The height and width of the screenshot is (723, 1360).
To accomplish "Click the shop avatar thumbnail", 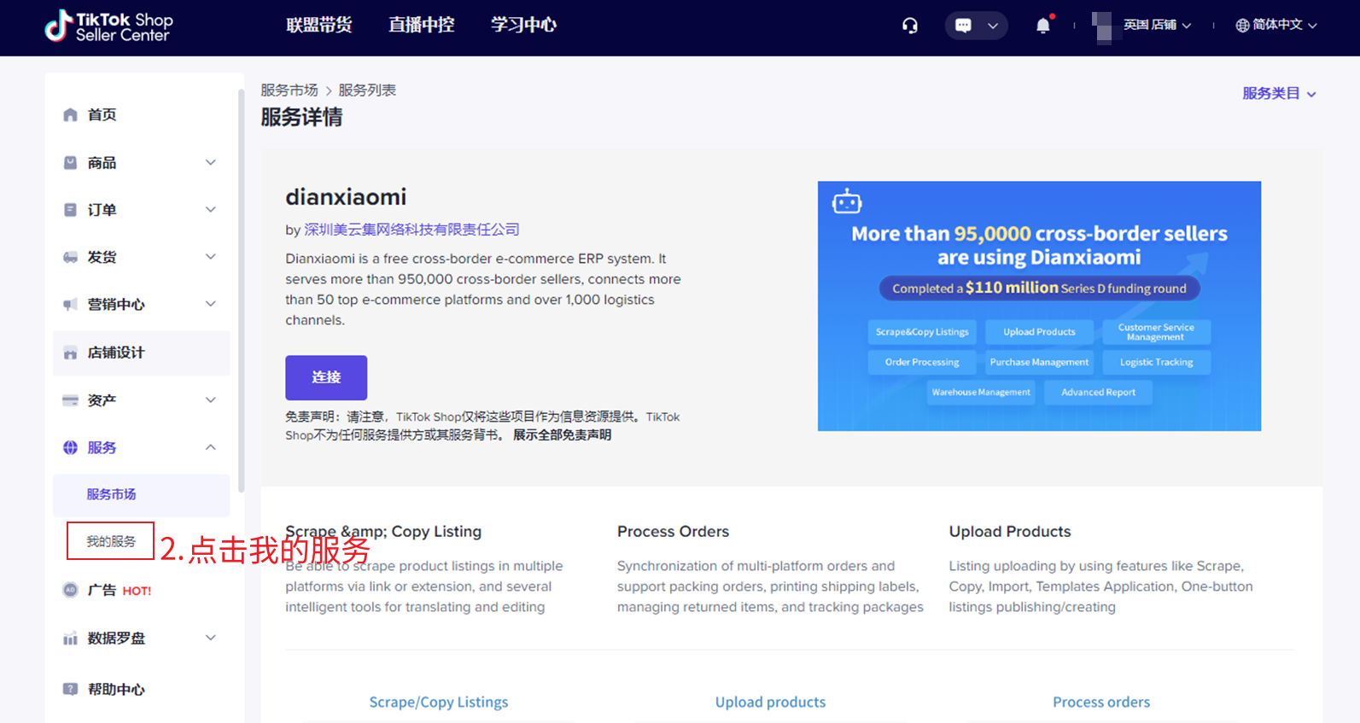I will pos(1102,26).
